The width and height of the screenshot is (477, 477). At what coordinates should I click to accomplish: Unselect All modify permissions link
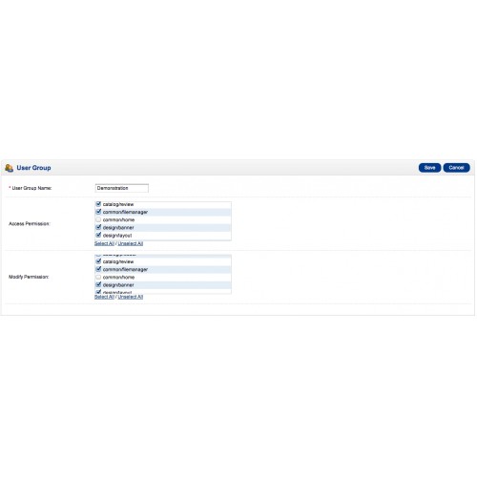pos(131,297)
